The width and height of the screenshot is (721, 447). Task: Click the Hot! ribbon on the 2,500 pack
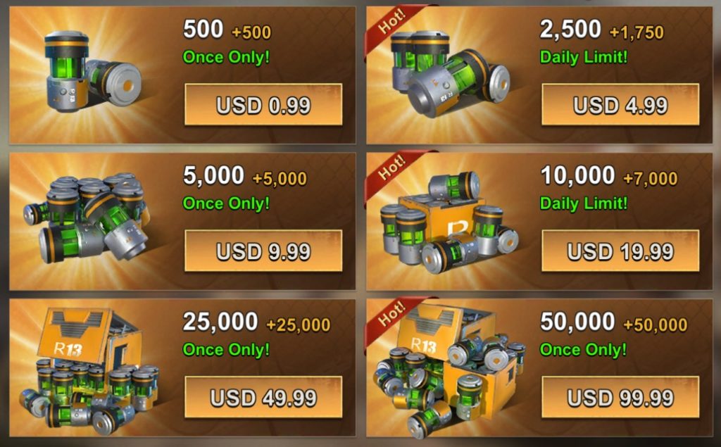(x=391, y=21)
